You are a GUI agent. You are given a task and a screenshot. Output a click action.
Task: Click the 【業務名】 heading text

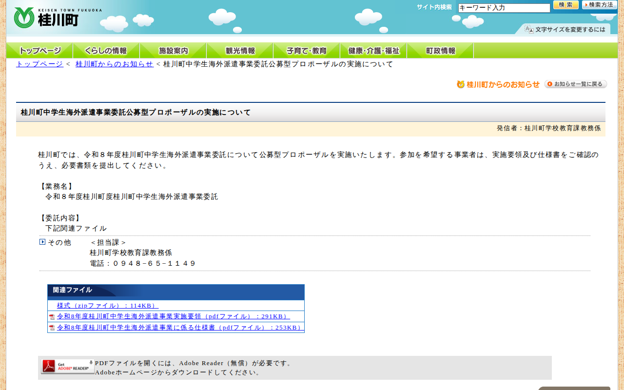point(57,186)
